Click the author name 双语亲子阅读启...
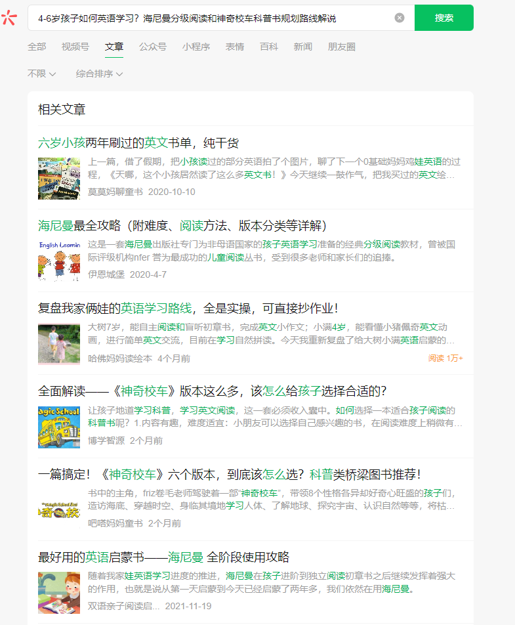The width and height of the screenshot is (515, 625). (123, 606)
